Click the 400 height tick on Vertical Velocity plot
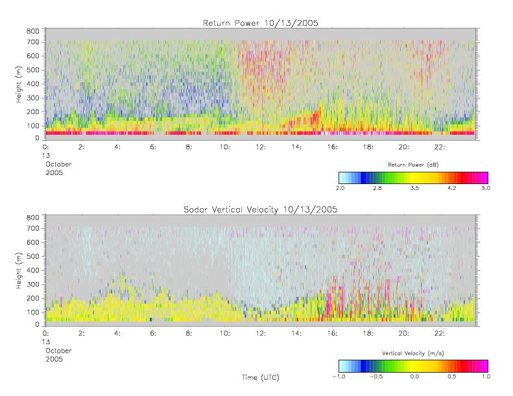This screenshot has width=513, height=396. click(32, 270)
